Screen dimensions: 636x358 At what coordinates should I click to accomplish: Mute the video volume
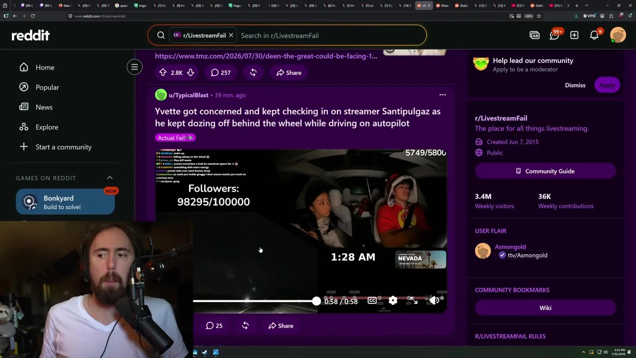pos(434,301)
